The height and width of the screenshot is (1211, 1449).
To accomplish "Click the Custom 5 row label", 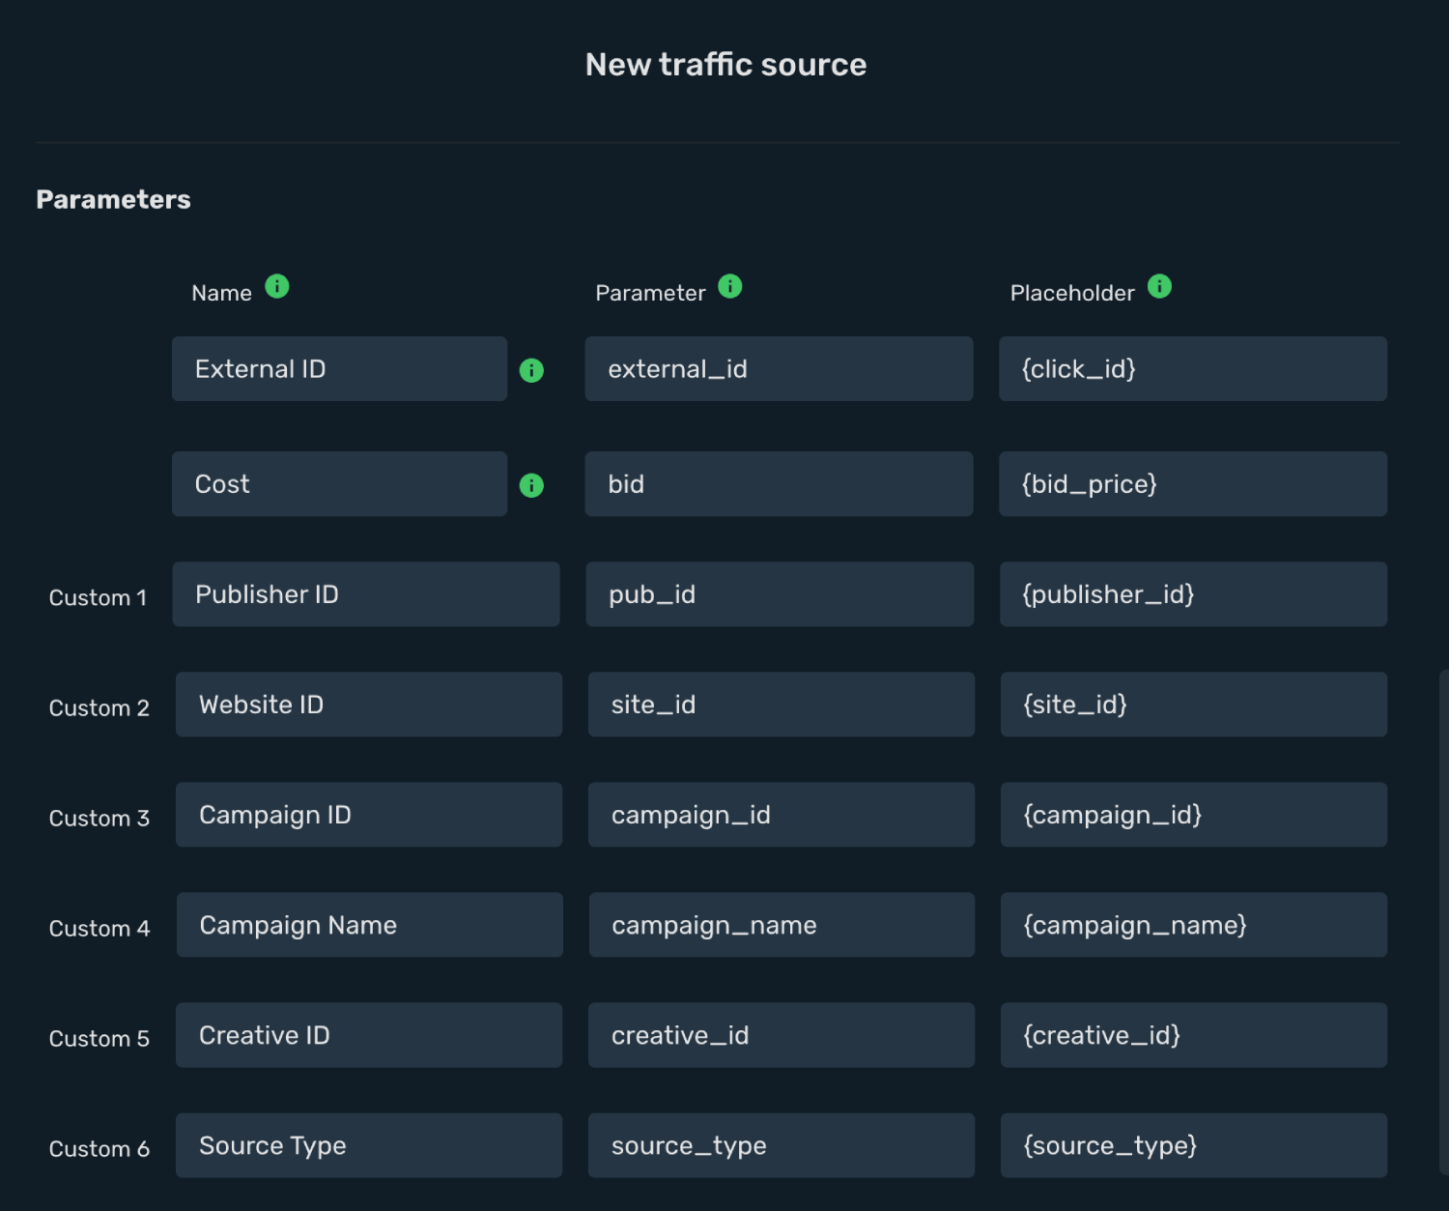I will 99,1038.
